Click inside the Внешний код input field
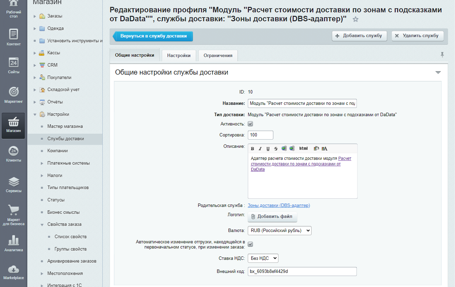The height and width of the screenshot is (287, 455). point(302,272)
